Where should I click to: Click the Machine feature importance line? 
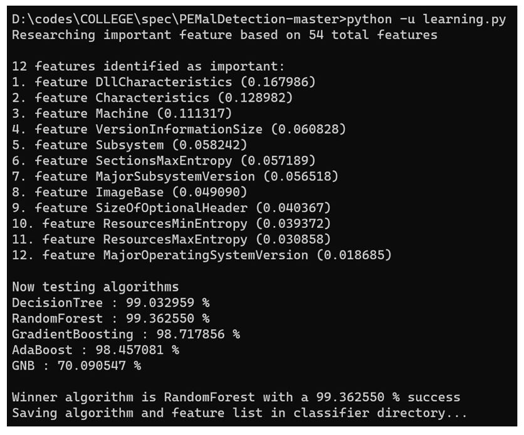tap(122, 114)
